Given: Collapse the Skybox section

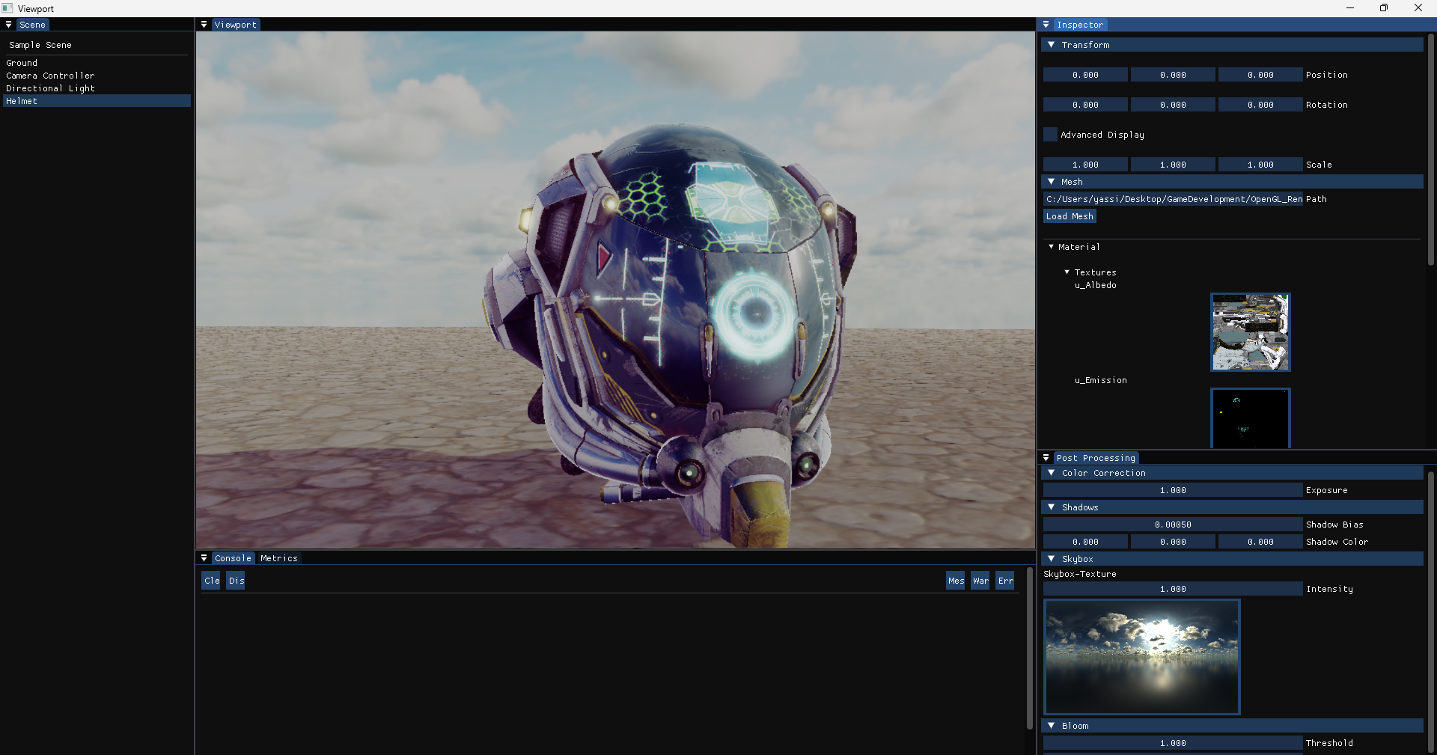Looking at the screenshot, I should pos(1052,559).
